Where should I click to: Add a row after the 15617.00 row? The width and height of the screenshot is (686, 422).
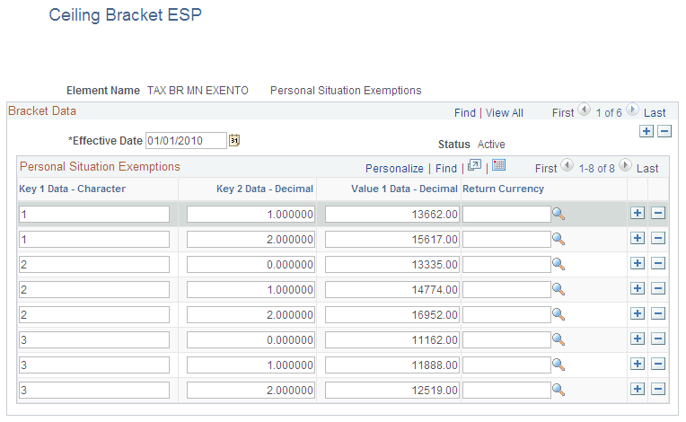coord(638,238)
